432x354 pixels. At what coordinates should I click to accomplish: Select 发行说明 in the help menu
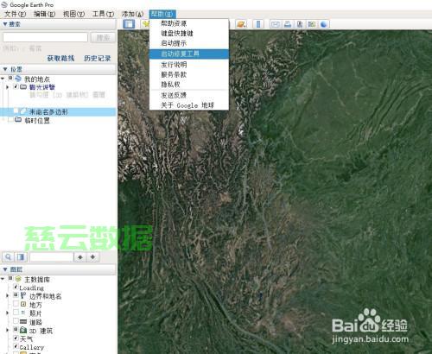coord(189,65)
